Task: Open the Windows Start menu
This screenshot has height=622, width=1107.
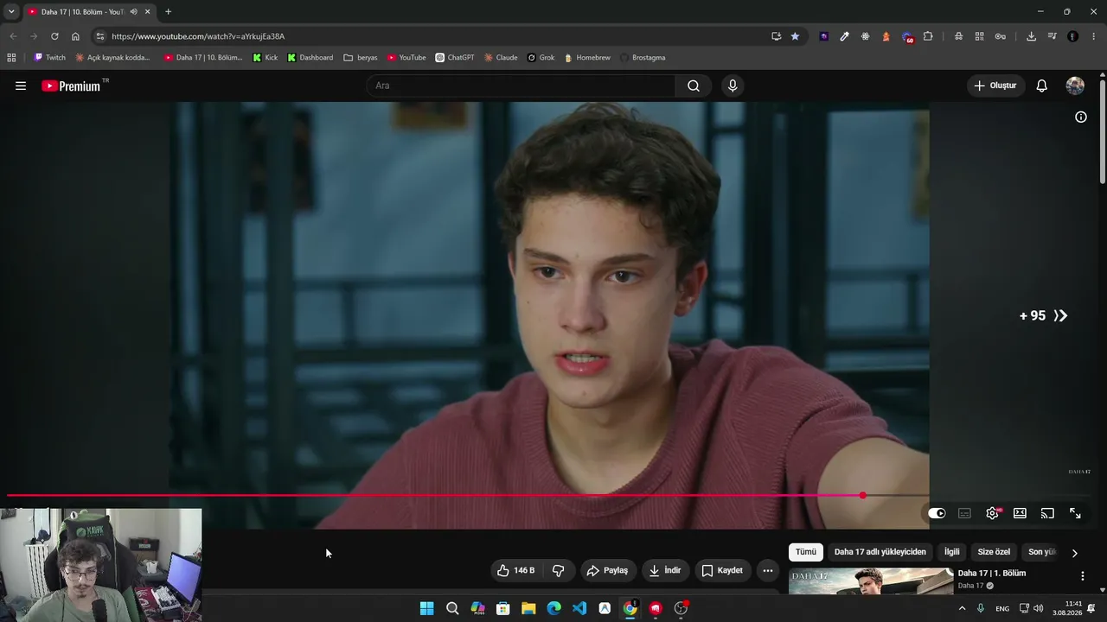Action: coord(426,608)
